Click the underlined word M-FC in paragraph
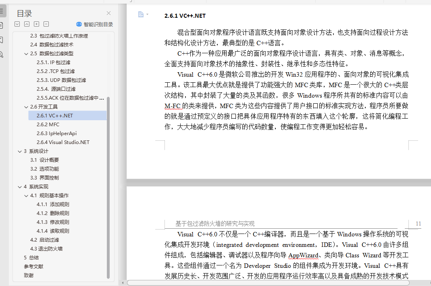This screenshot has width=431, height=286. tap(172, 106)
